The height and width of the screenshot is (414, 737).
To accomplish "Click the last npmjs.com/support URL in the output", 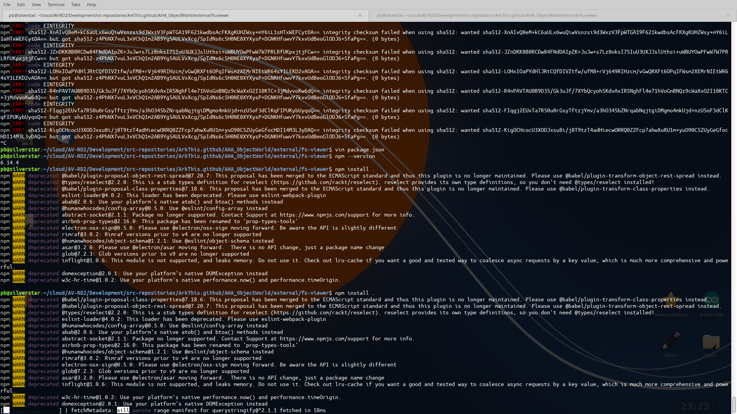I will (324, 338).
